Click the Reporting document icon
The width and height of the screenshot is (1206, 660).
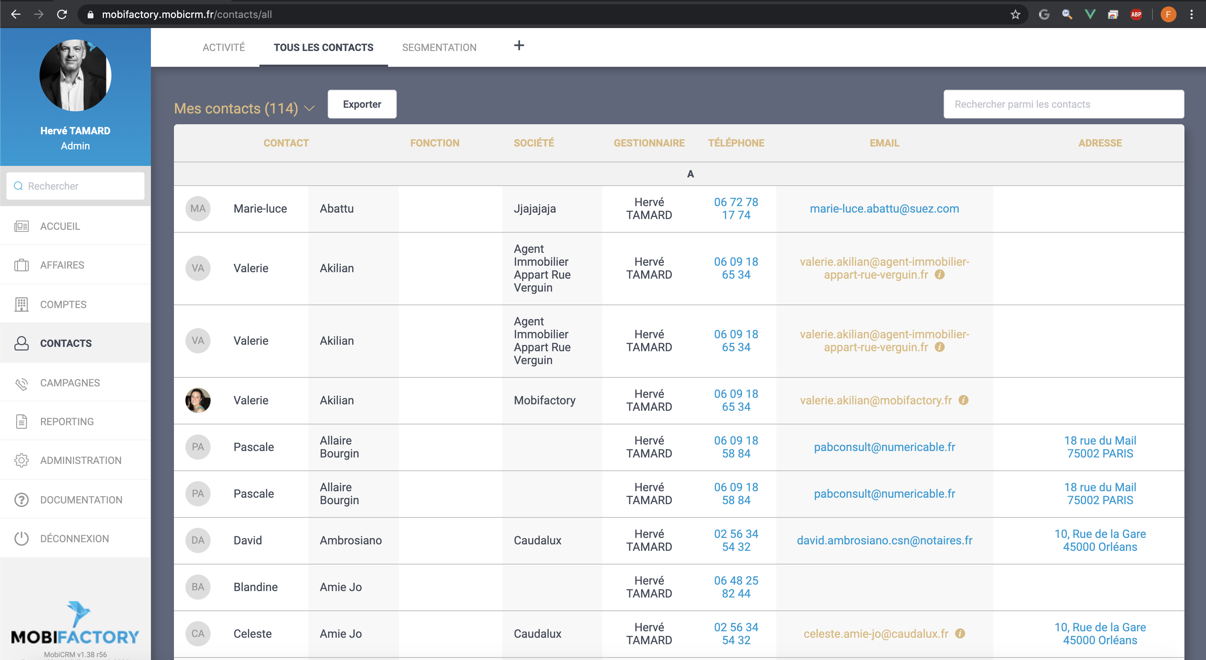point(22,422)
